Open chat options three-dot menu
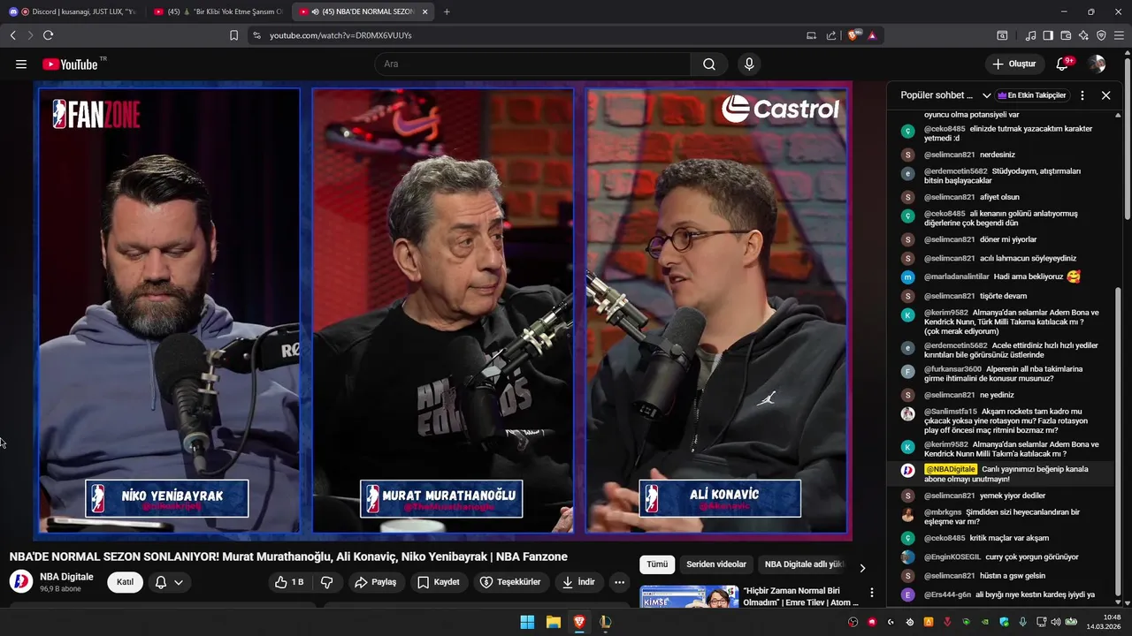 pyautogui.click(x=1082, y=95)
